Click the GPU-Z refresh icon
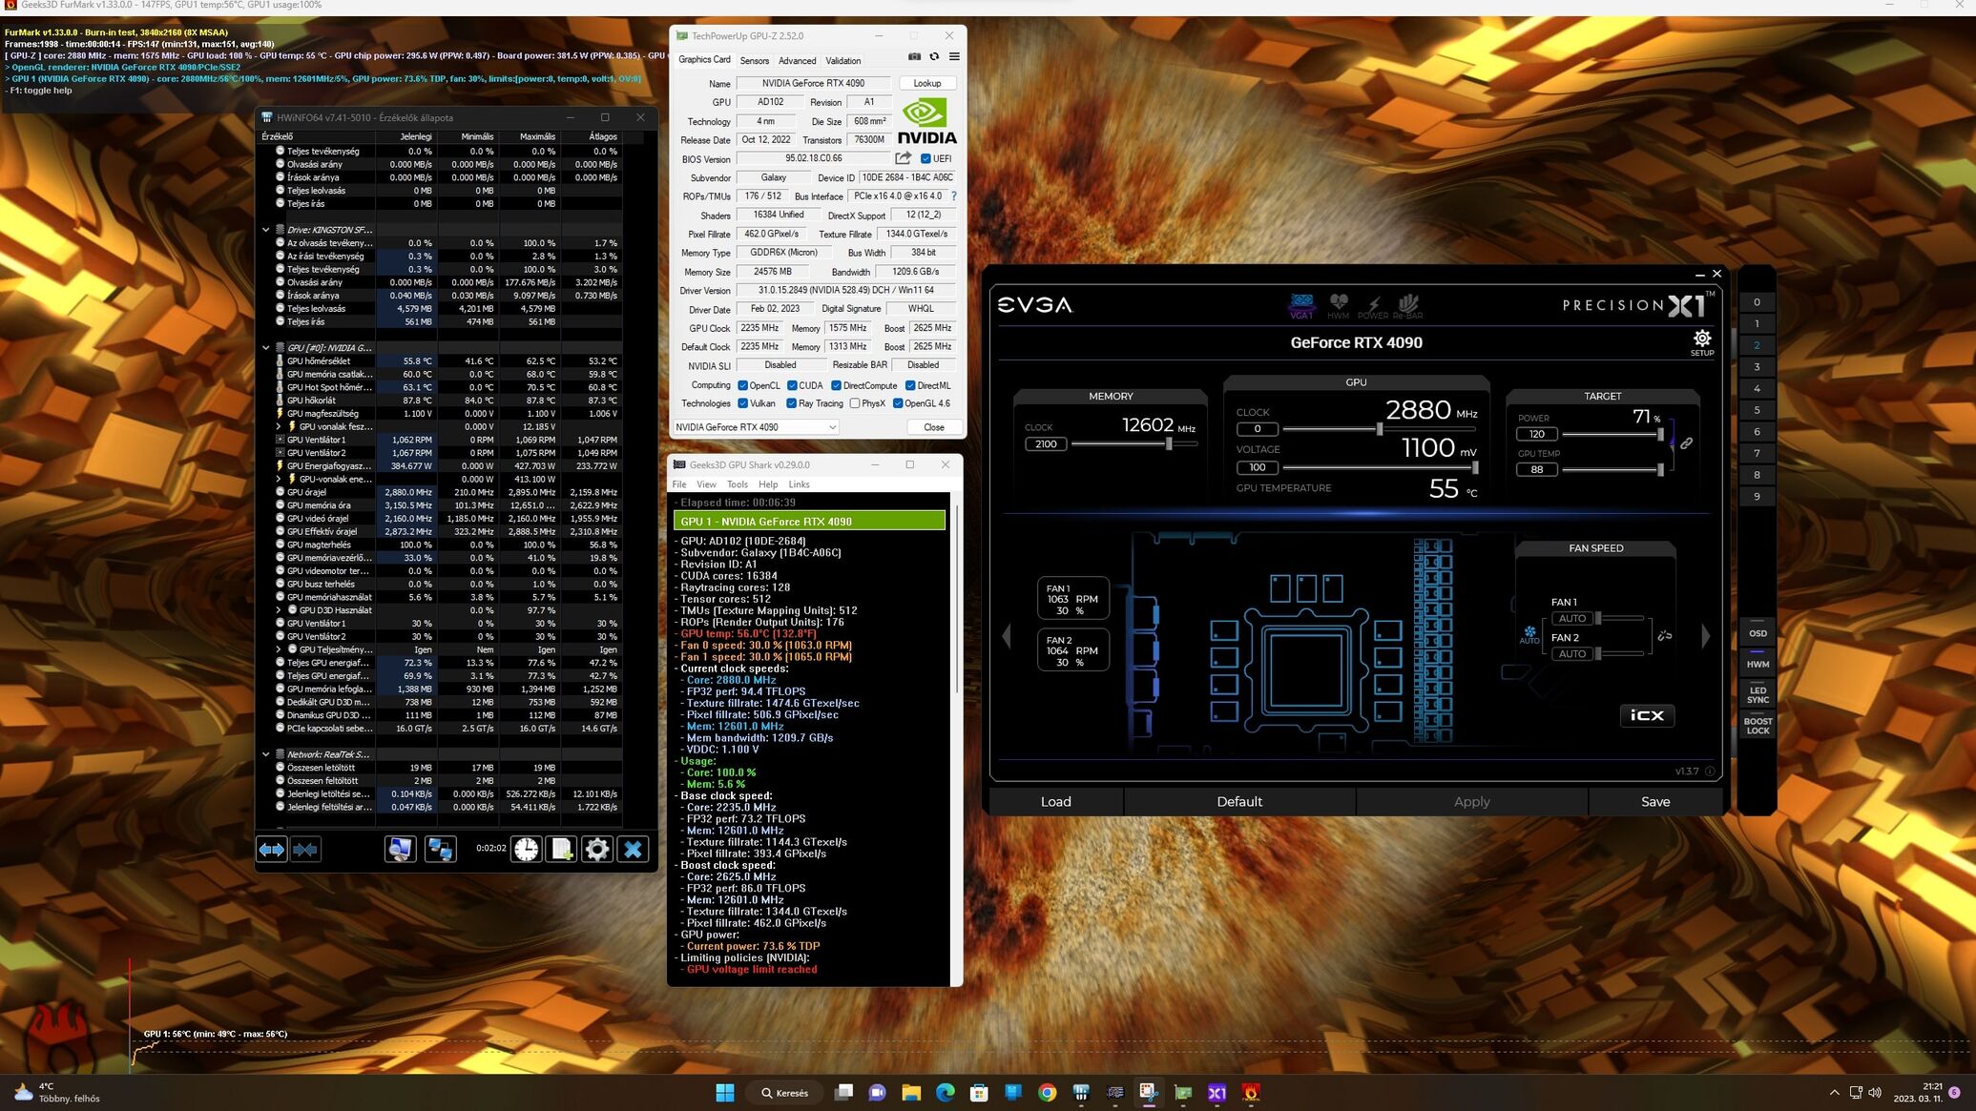This screenshot has height=1111, width=1976. (934, 57)
